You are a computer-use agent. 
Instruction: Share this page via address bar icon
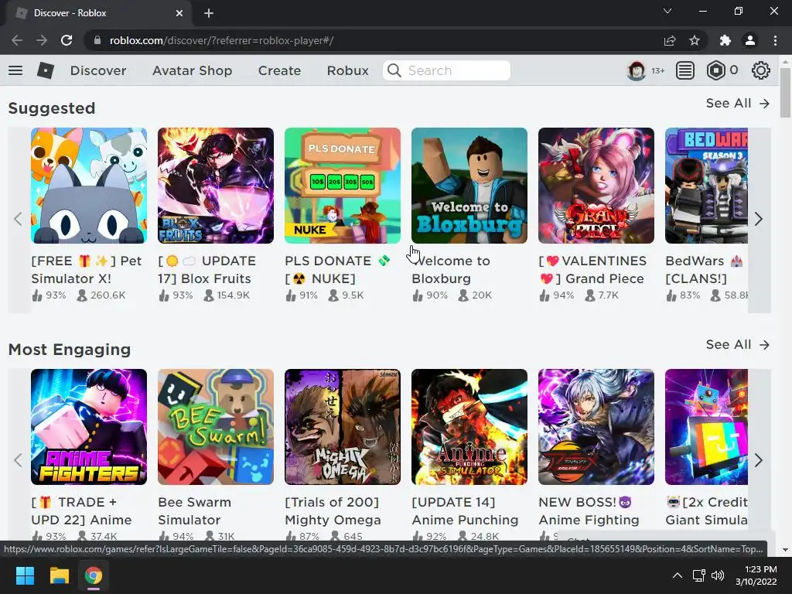(670, 40)
